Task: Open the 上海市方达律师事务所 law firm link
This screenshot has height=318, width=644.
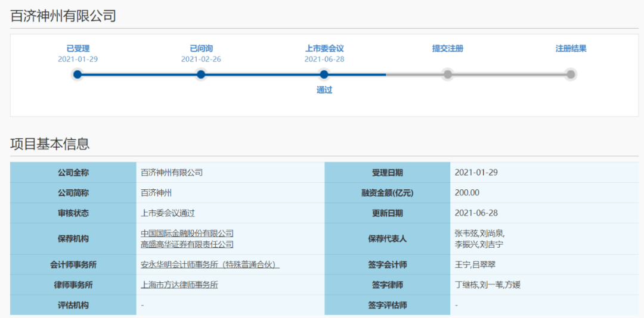Action: click(x=179, y=285)
